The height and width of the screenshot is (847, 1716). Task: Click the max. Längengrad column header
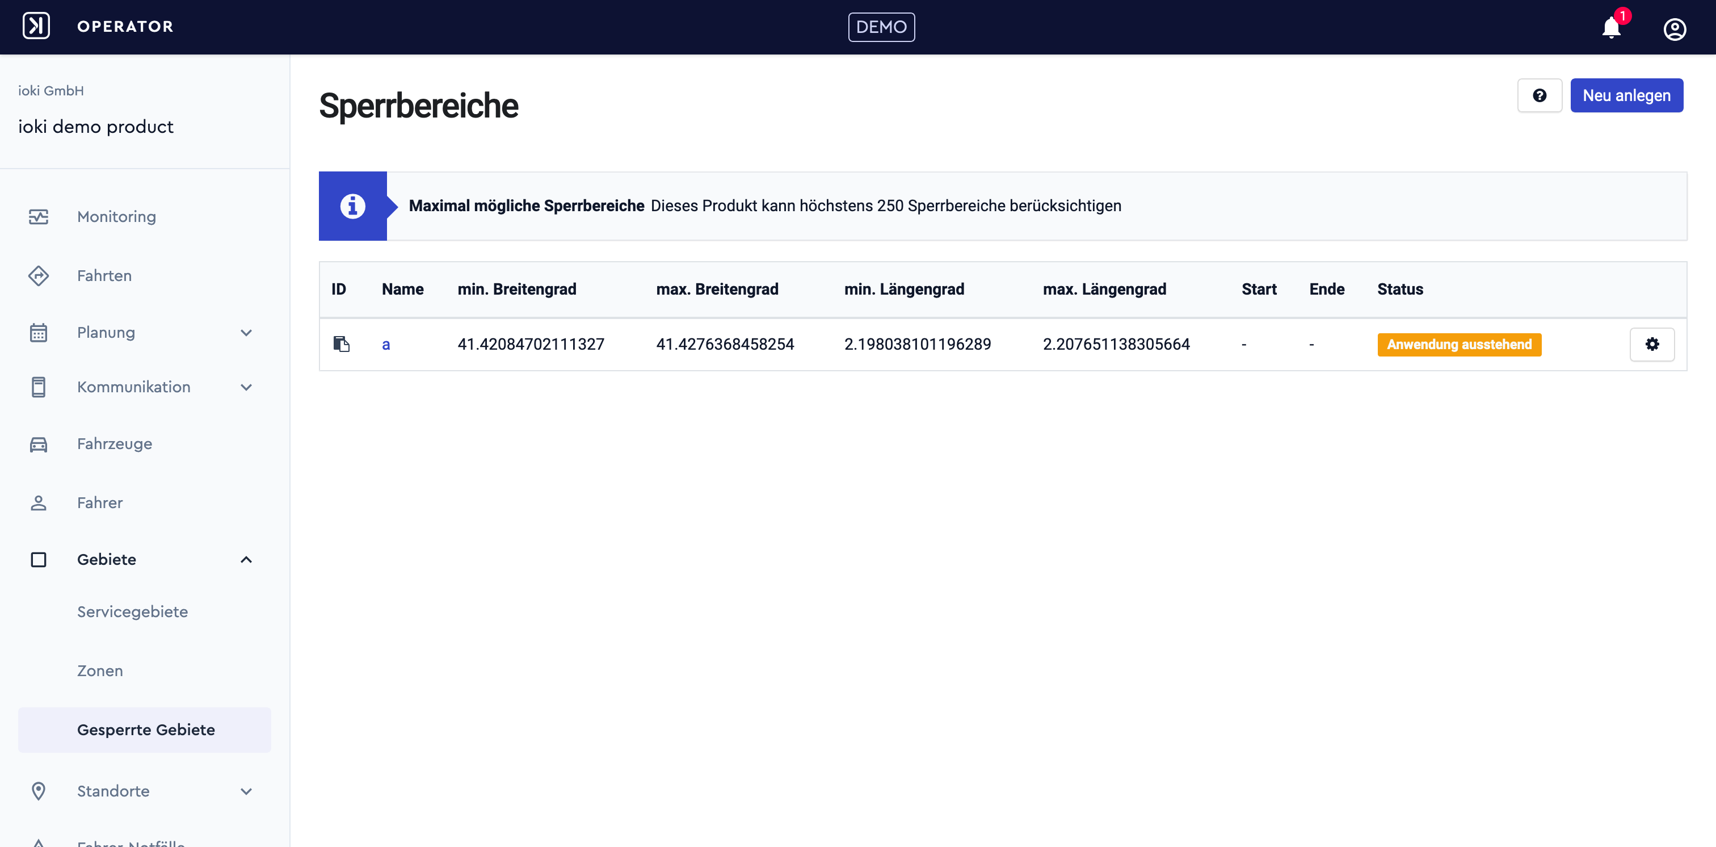coord(1104,289)
